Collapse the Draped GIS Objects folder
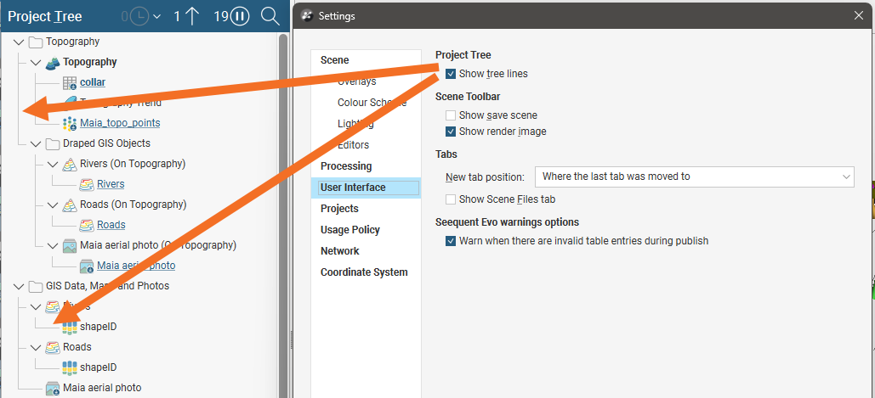Viewport: 875px width, 398px height. point(36,143)
